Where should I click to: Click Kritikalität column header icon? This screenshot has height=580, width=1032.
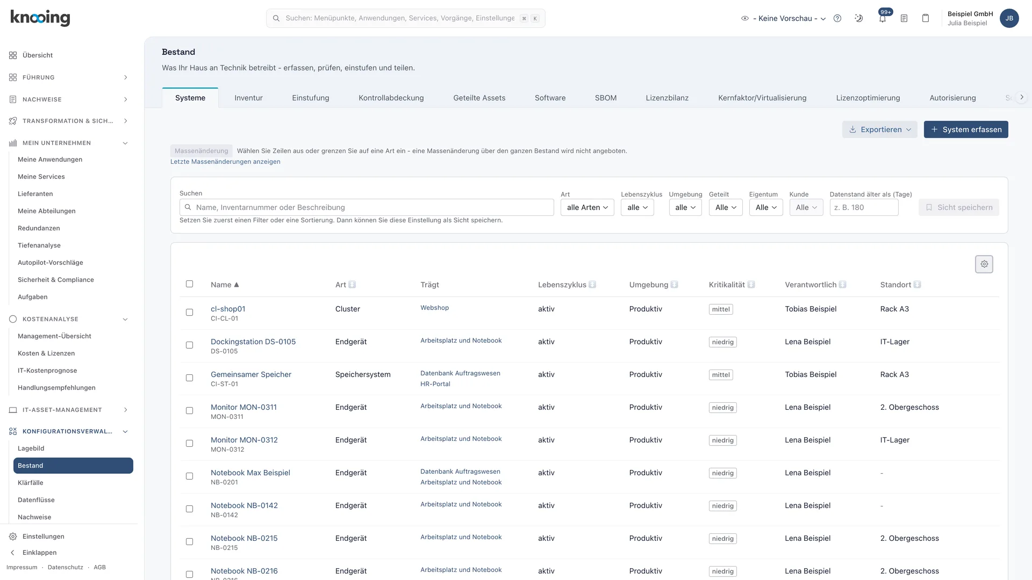pos(751,285)
